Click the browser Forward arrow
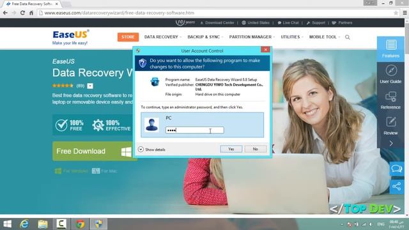The width and height of the screenshot is (409, 230). pos(14,13)
